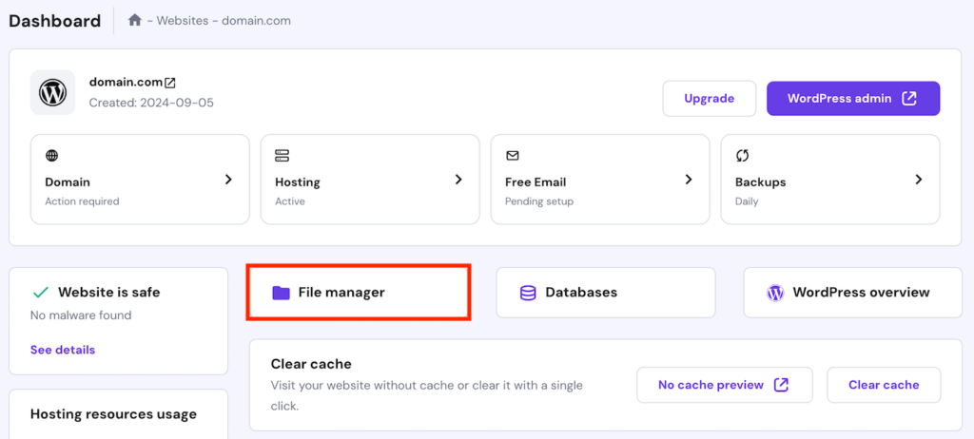Image resolution: width=974 pixels, height=439 pixels.
Task: Click the home icon in breadcrumb
Action: 135,20
